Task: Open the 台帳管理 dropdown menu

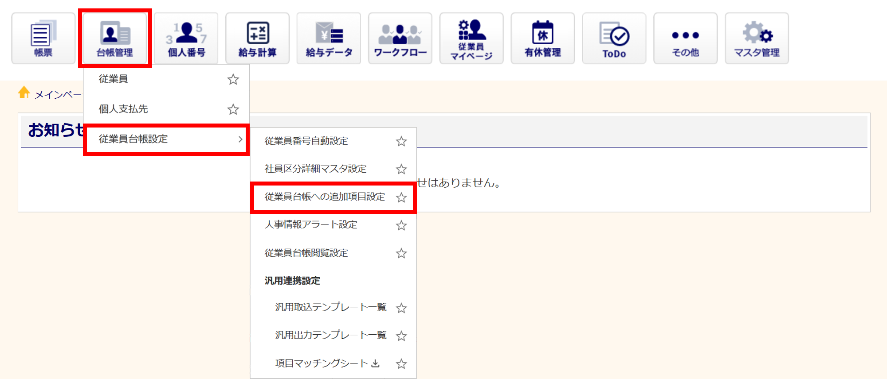Action: coord(115,39)
